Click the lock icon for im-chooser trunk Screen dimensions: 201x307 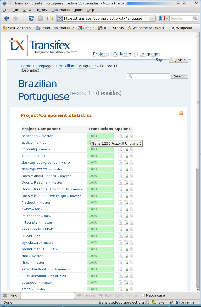[x=131, y=216]
